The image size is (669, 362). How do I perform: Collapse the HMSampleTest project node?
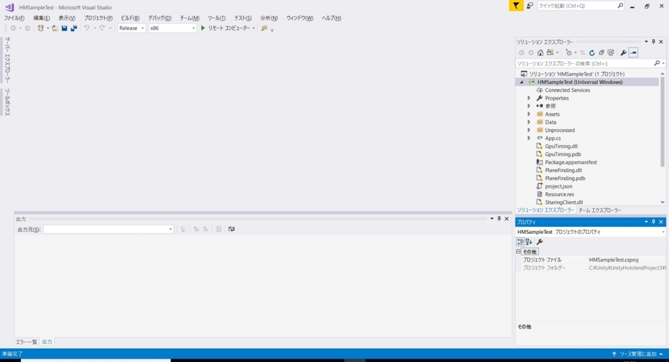tap(521, 82)
